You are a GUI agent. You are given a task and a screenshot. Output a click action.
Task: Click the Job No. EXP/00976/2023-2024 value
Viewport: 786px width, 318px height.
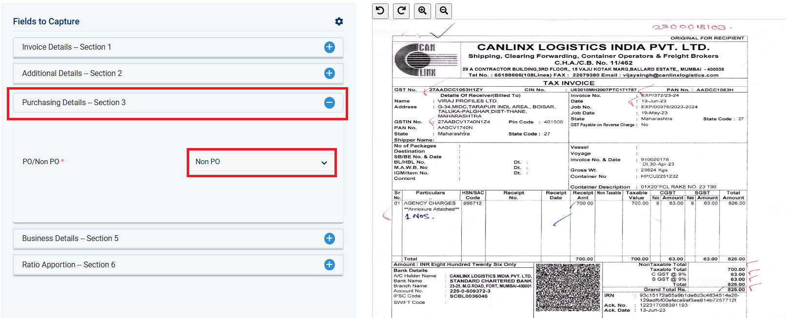[x=669, y=107]
